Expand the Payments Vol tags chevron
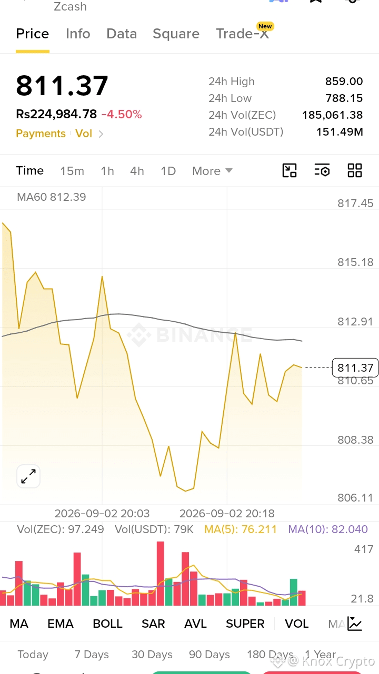 [x=101, y=134]
